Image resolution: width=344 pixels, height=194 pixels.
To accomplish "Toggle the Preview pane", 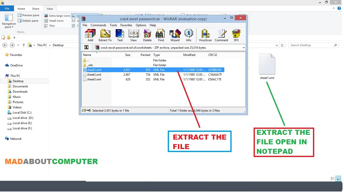I will (28, 15).
